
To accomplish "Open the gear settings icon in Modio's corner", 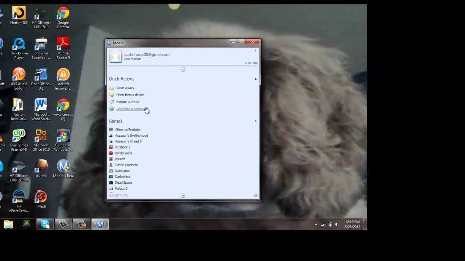I will pos(255,196).
